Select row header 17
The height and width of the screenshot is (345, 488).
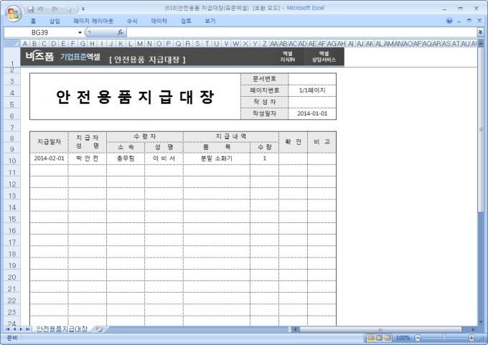[x=11, y=242]
